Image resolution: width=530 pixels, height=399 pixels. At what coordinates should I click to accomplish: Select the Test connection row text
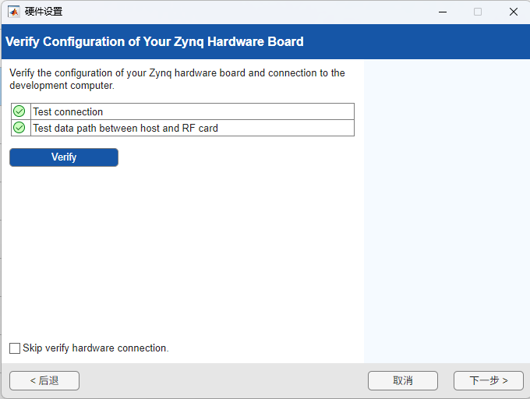(x=68, y=111)
